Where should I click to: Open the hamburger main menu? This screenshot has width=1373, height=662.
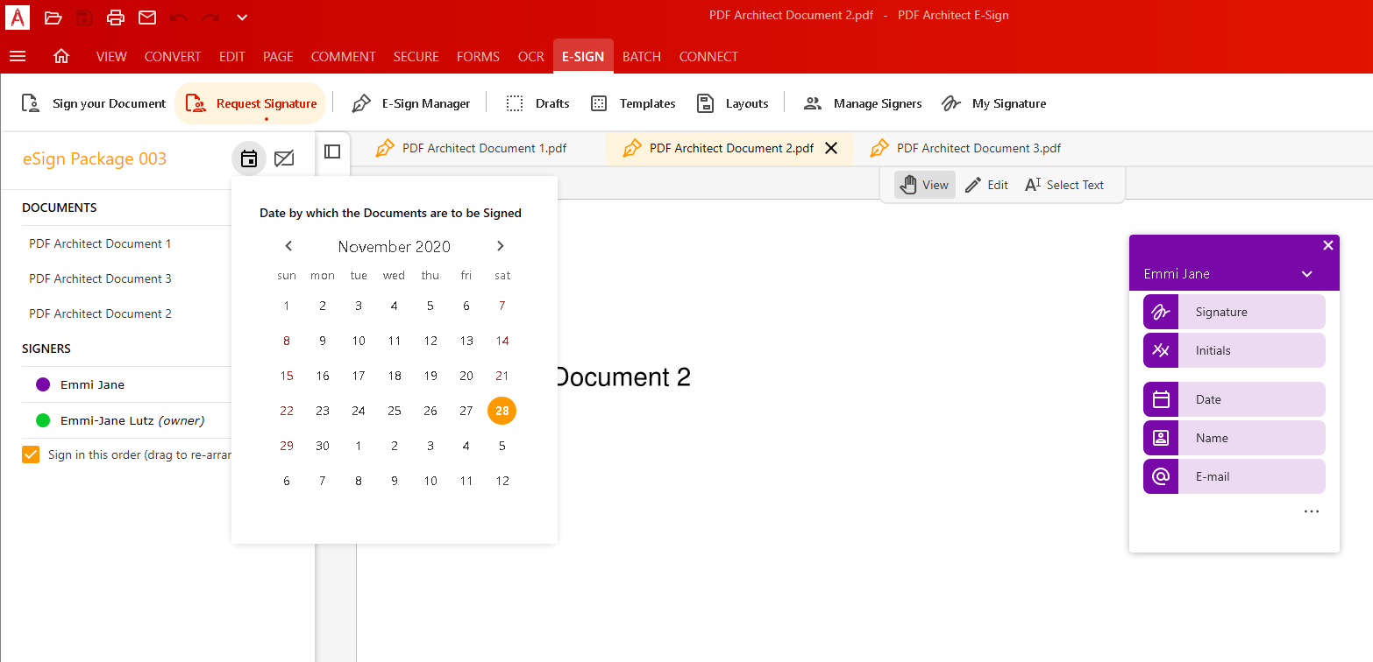pyautogui.click(x=18, y=56)
